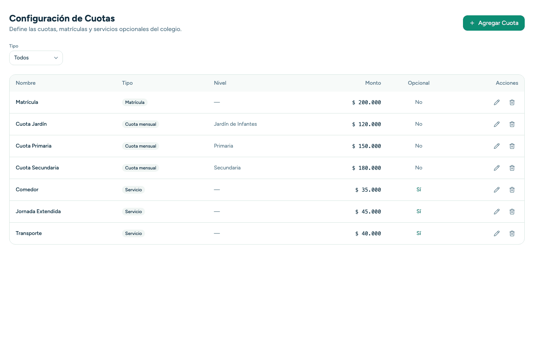Edit the Comedor service

(497, 190)
